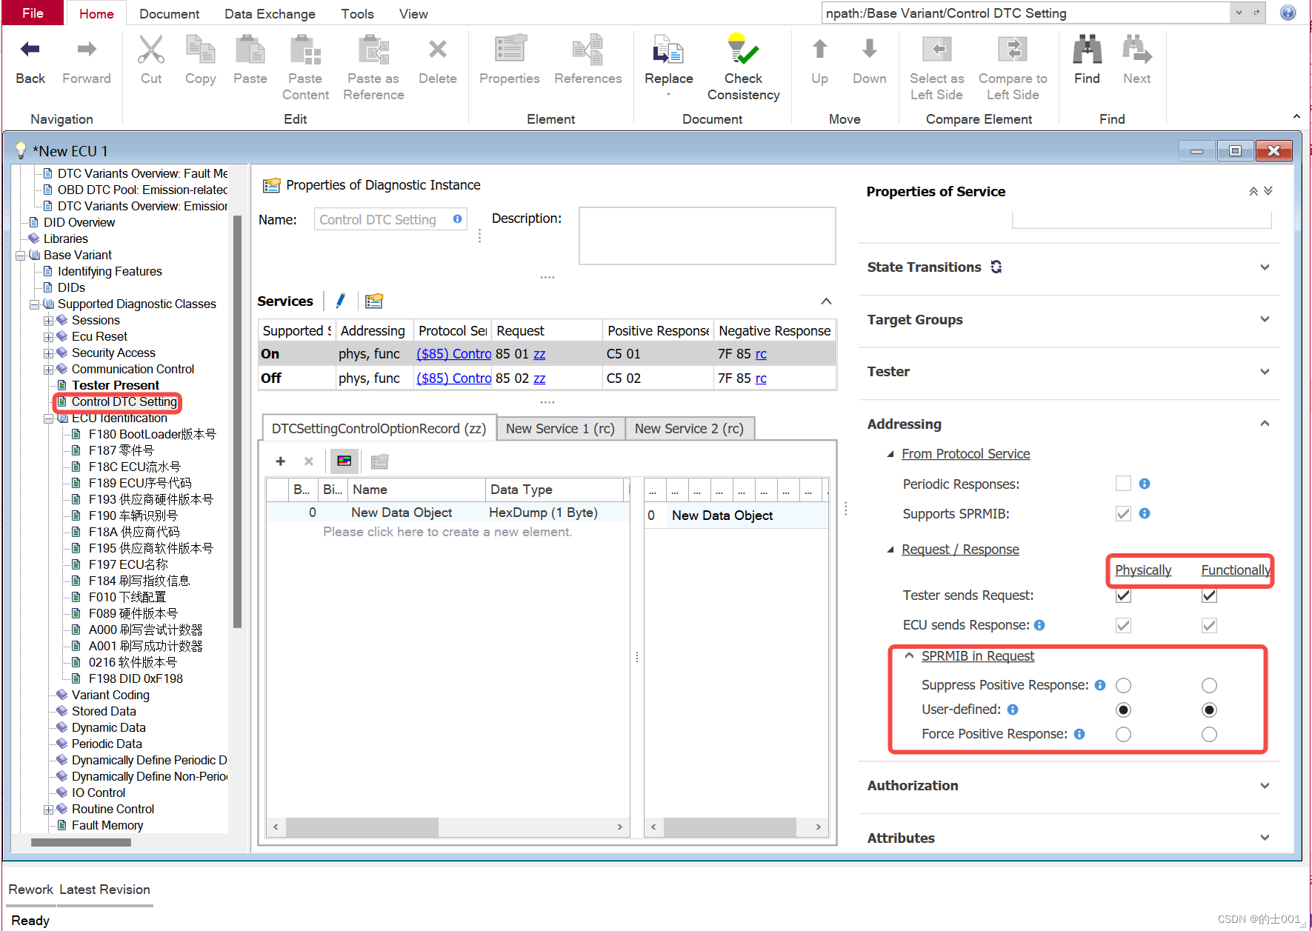Toggle the Periodic Responses checkbox

click(x=1123, y=484)
